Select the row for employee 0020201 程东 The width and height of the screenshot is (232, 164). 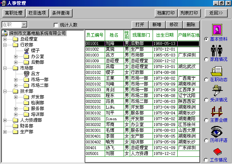coord(142,96)
